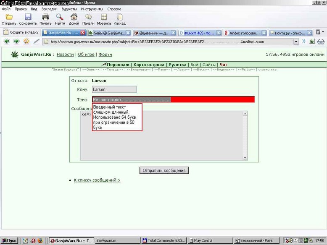Viewport: 327px width, 245px height.
Task: Click the wand edit icon near address bar
Action: point(36,42)
